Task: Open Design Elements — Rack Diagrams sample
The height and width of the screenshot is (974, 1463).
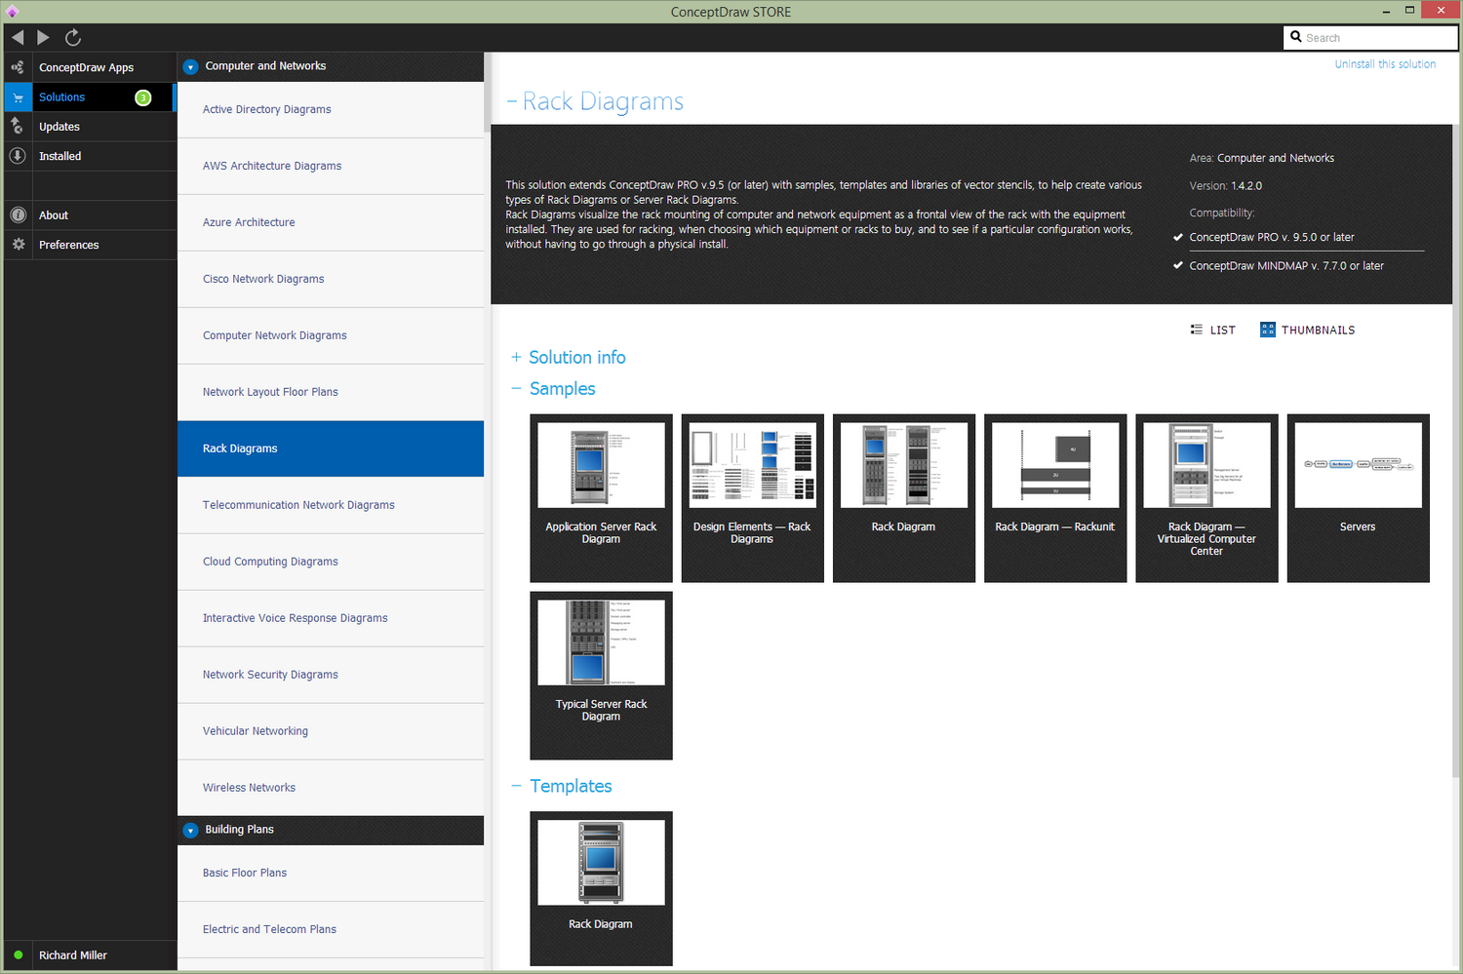Action: tap(752, 498)
